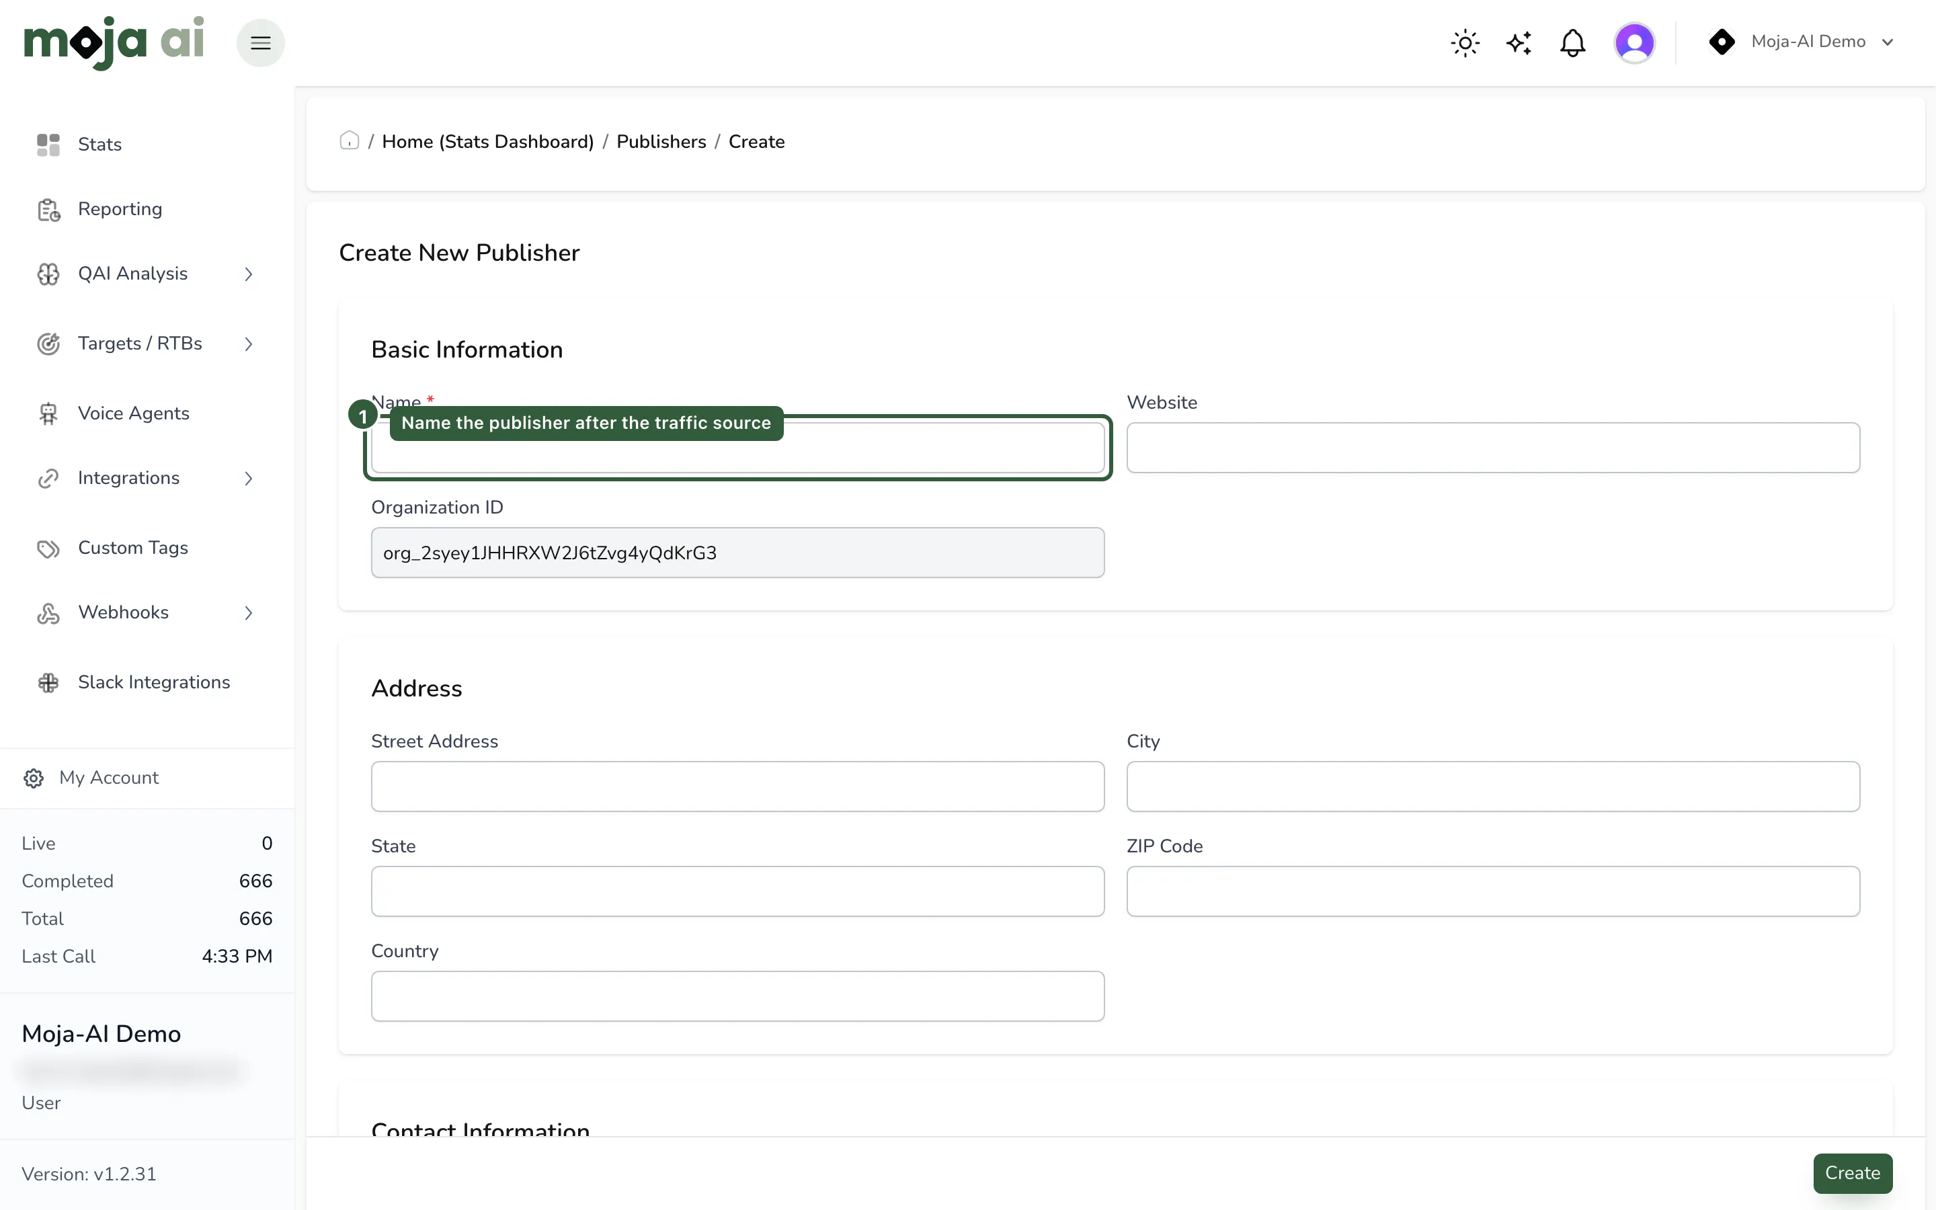The width and height of the screenshot is (1936, 1210).
Task: Toggle light mode sun icon
Action: click(x=1465, y=42)
